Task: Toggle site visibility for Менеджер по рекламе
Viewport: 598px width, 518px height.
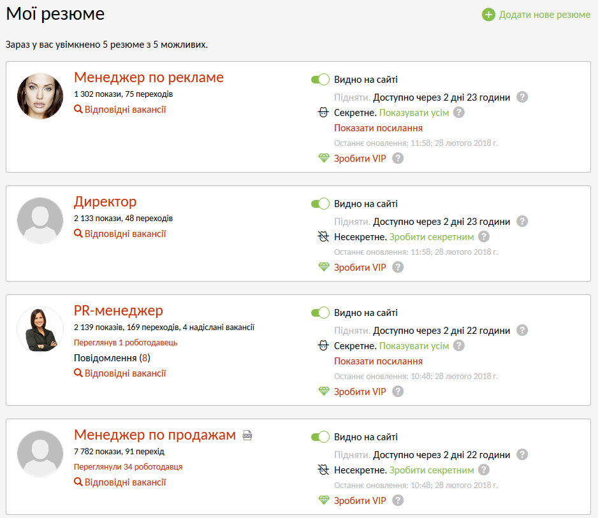Action: 320,80
